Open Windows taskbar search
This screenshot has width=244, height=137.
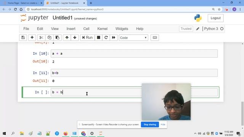13,134
